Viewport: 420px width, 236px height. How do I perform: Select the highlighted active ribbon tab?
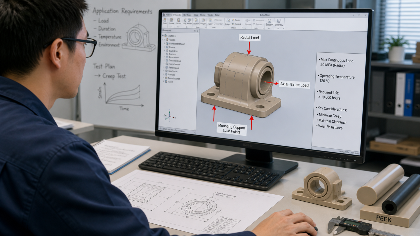pos(177,15)
